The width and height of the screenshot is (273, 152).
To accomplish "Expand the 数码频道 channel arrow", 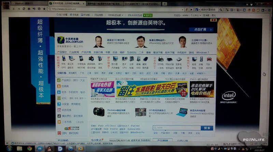I will 58,68.
